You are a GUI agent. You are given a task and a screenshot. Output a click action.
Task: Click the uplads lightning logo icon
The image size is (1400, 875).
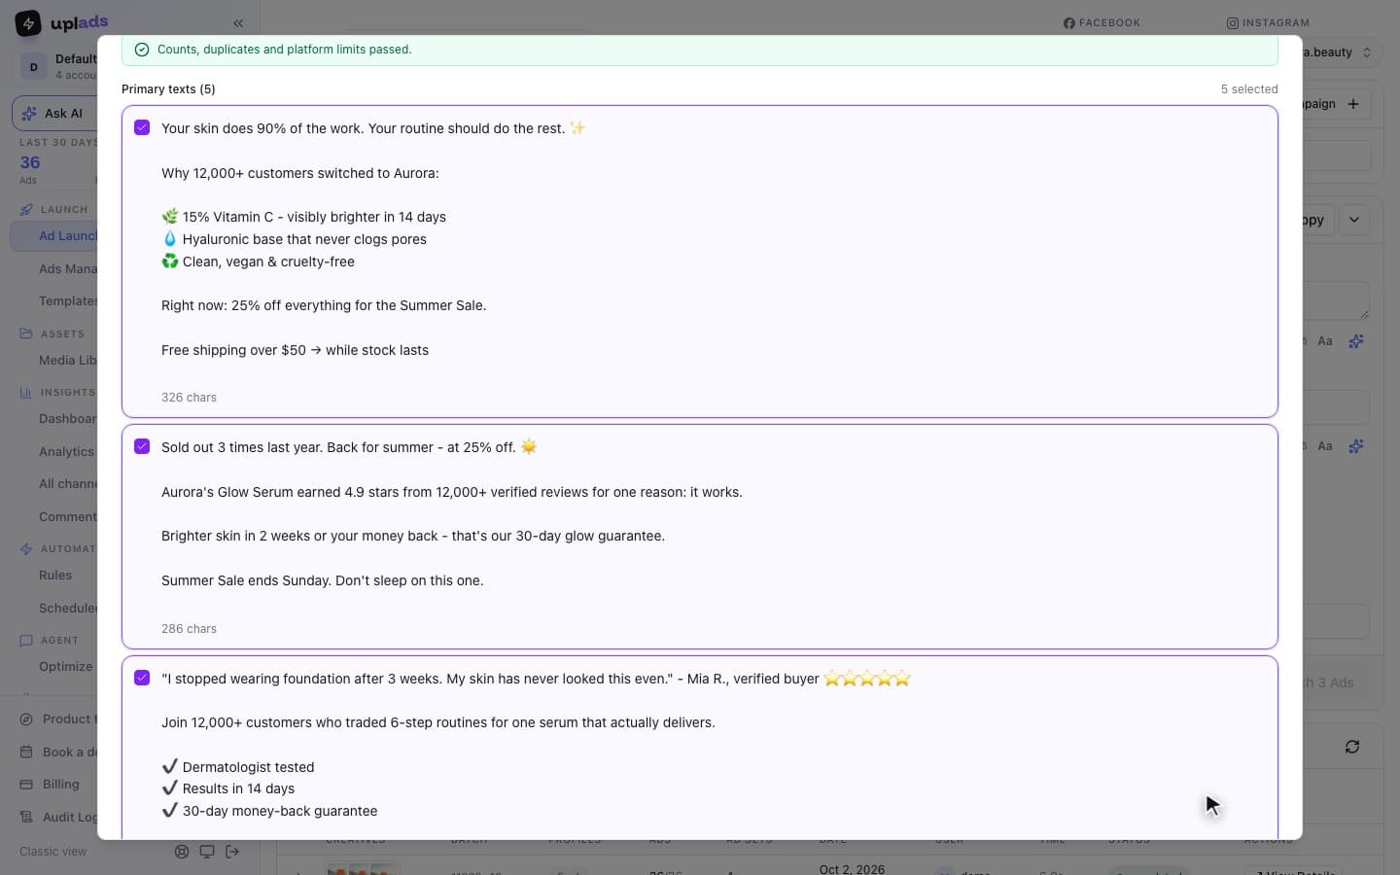28,22
